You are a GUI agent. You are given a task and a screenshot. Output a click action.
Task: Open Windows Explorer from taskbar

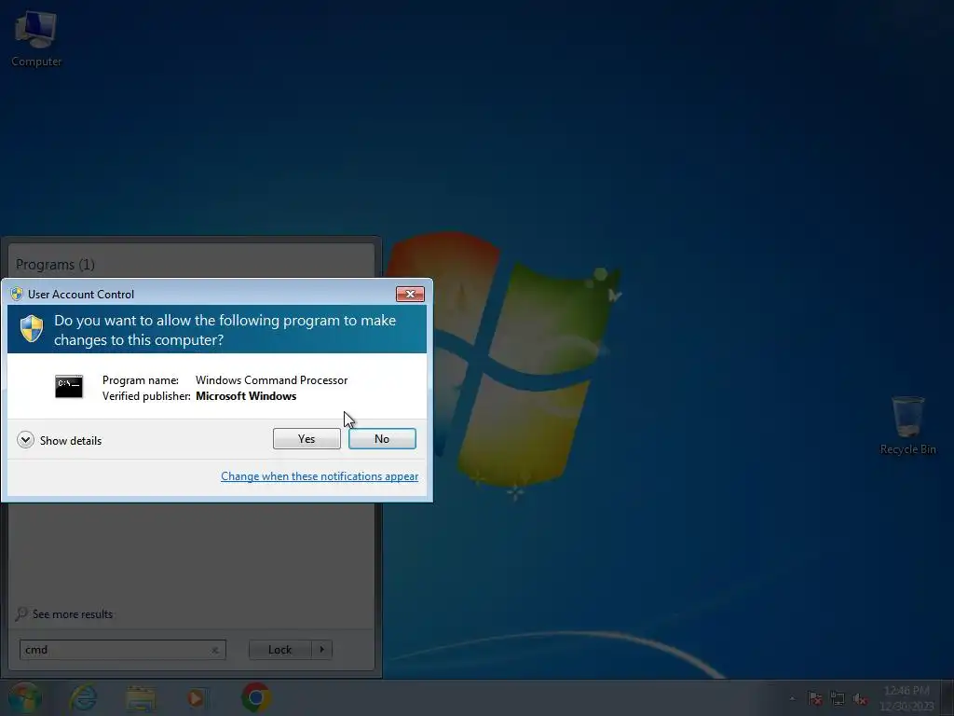(141, 697)
